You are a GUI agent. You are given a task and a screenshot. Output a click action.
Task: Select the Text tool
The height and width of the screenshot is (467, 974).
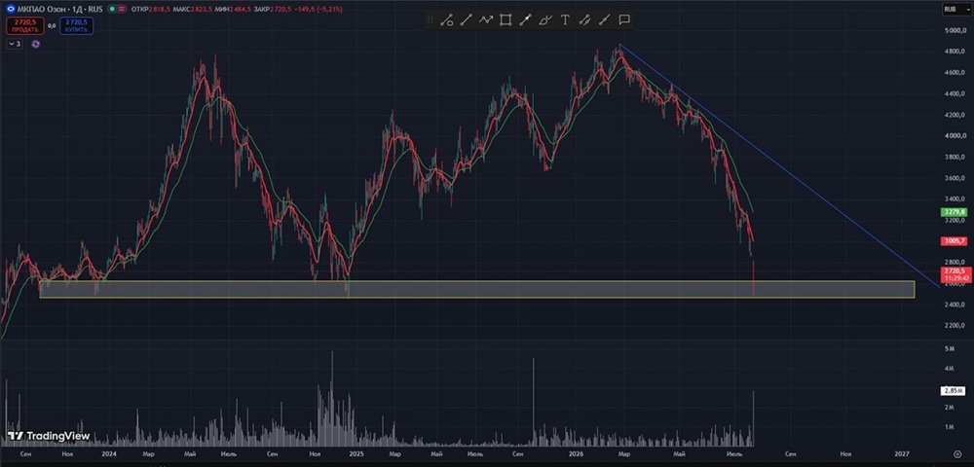[565, 20]
